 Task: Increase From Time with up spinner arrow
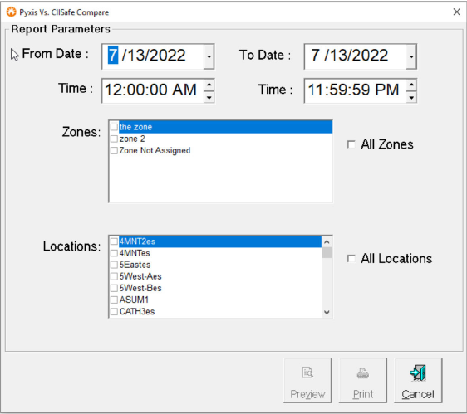pyautogui.click(x=209, y=85)
